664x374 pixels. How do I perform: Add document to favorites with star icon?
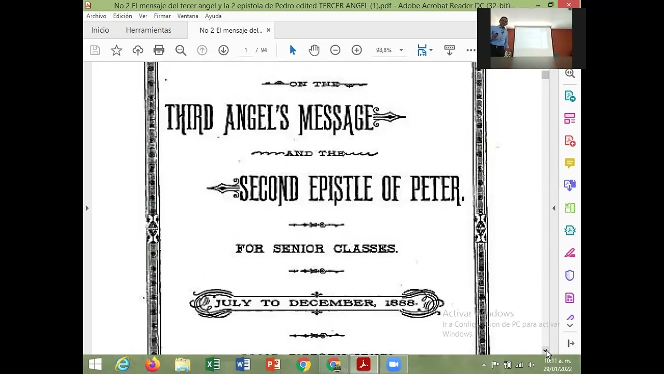[116, 50]
